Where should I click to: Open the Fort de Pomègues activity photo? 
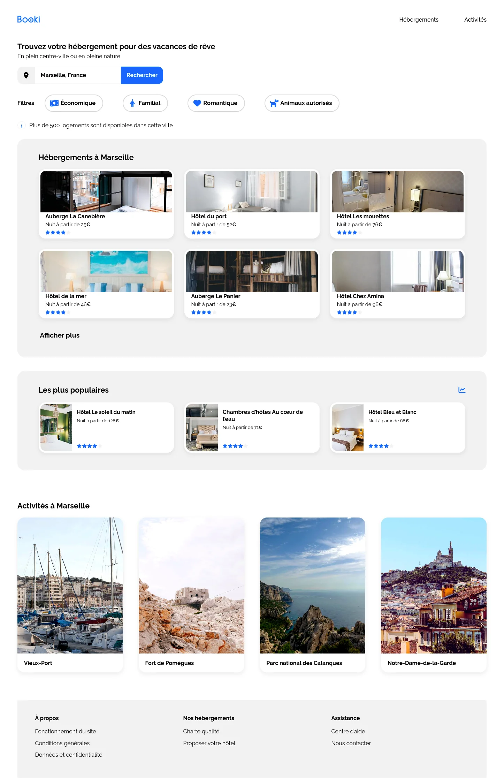191,586
